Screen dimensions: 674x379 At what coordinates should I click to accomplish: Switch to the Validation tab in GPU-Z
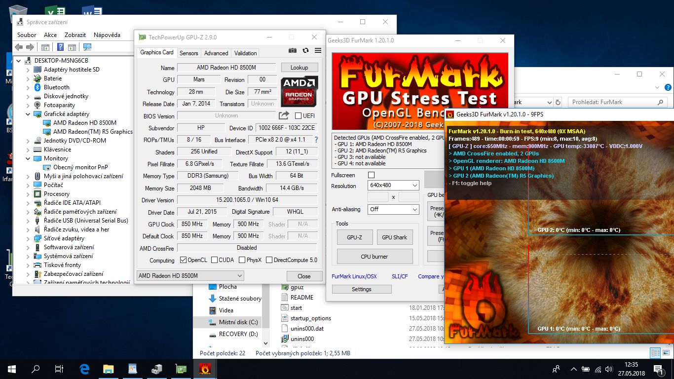click(245, 53)
